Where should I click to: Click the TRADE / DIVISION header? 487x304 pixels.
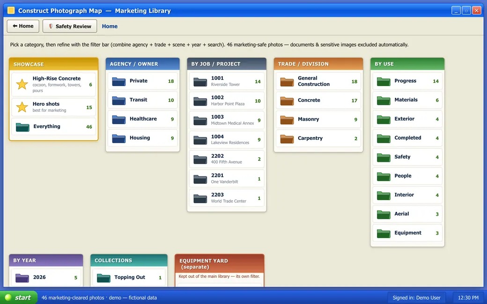[x=318, y=64]
